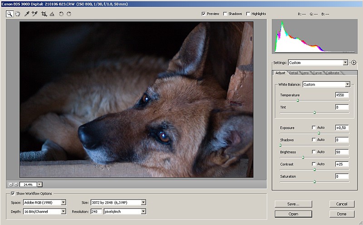Expand the color Space dropdown

tap(63, 202)
